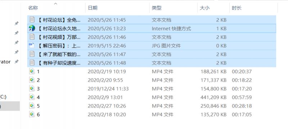
Task: Sort files by 大小 column header
Action: 204,8
